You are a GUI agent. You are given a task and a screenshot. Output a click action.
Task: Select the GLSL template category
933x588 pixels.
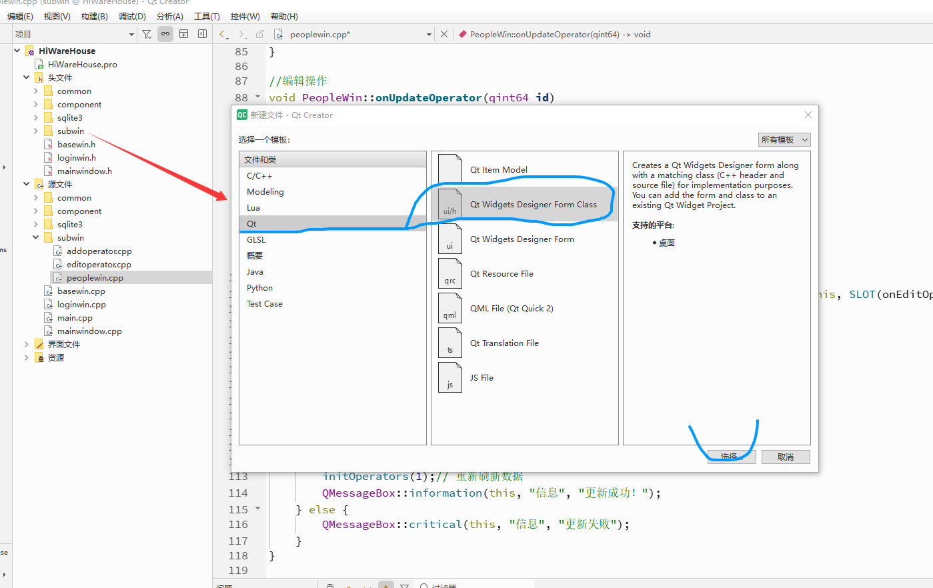(x=333, y=239)
